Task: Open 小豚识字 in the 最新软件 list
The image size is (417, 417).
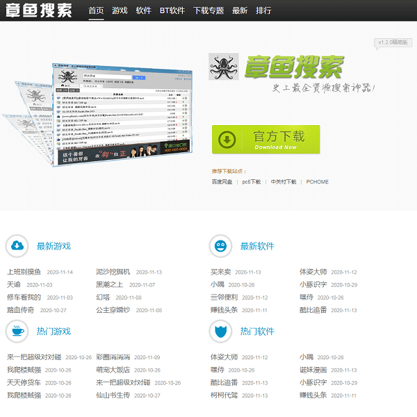Action: [313, 284]
